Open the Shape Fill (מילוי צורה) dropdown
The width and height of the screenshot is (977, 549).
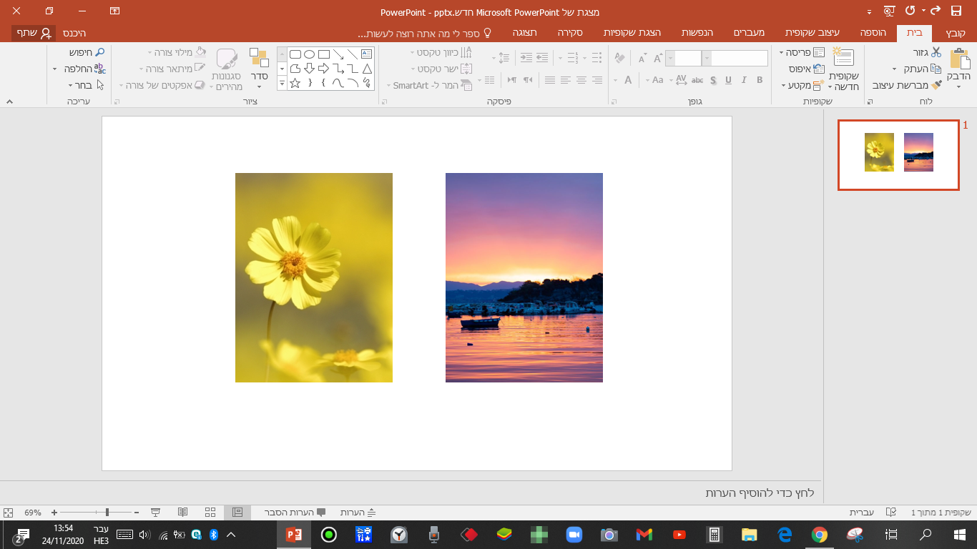tap(177, 52)
